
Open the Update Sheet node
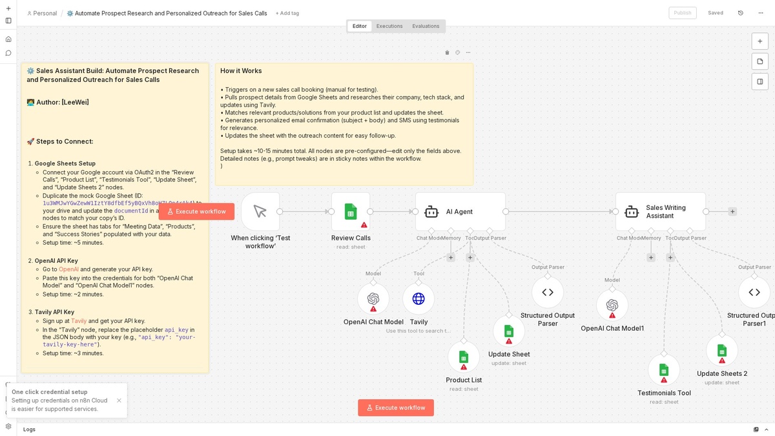pos(509,331)
